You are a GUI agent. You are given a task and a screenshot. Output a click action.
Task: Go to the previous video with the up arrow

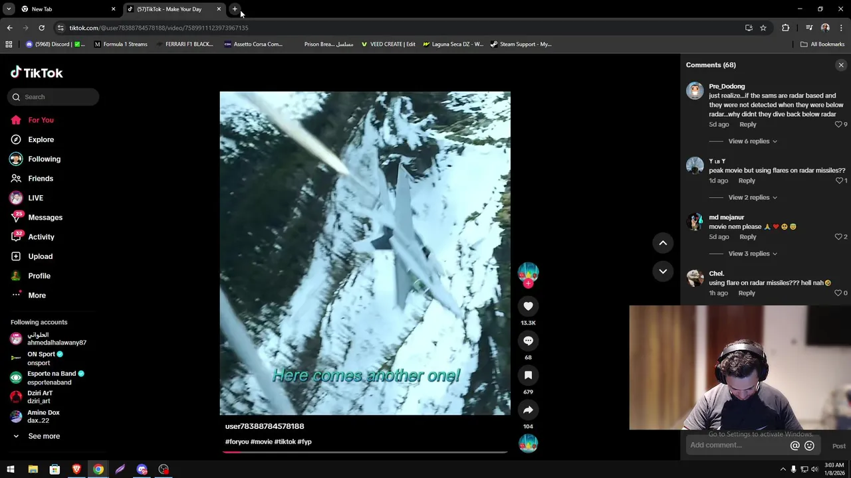[x=663, y=243]
